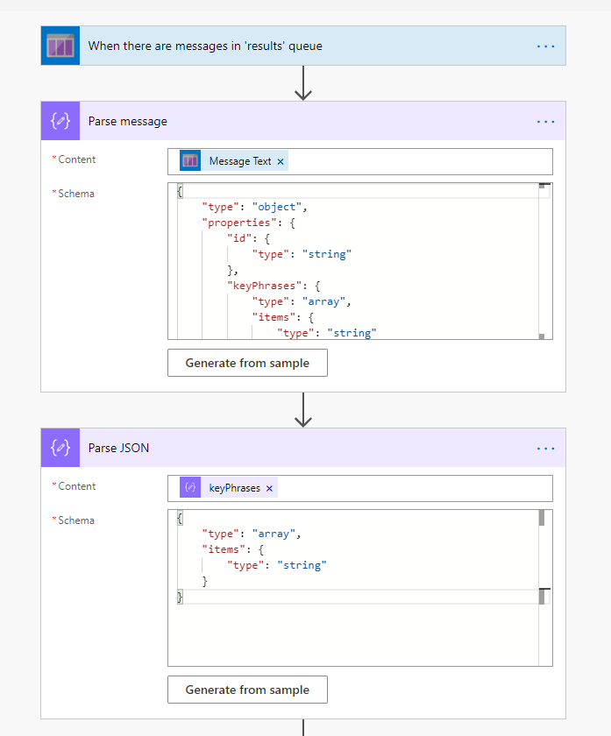
Task: Remove the Message Text token
Action: (281, 161)
